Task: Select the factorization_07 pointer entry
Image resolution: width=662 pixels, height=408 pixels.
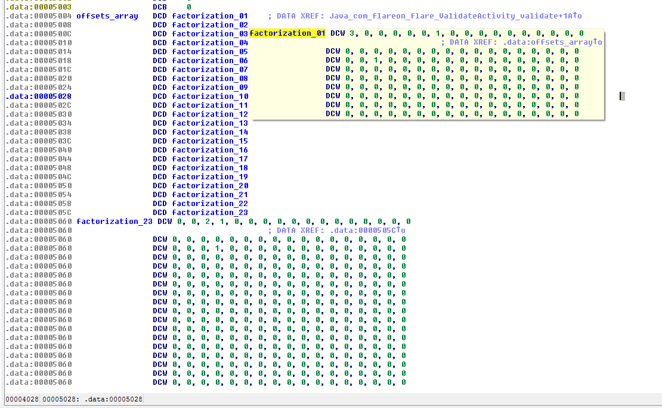Action: [x=210, y=69]
